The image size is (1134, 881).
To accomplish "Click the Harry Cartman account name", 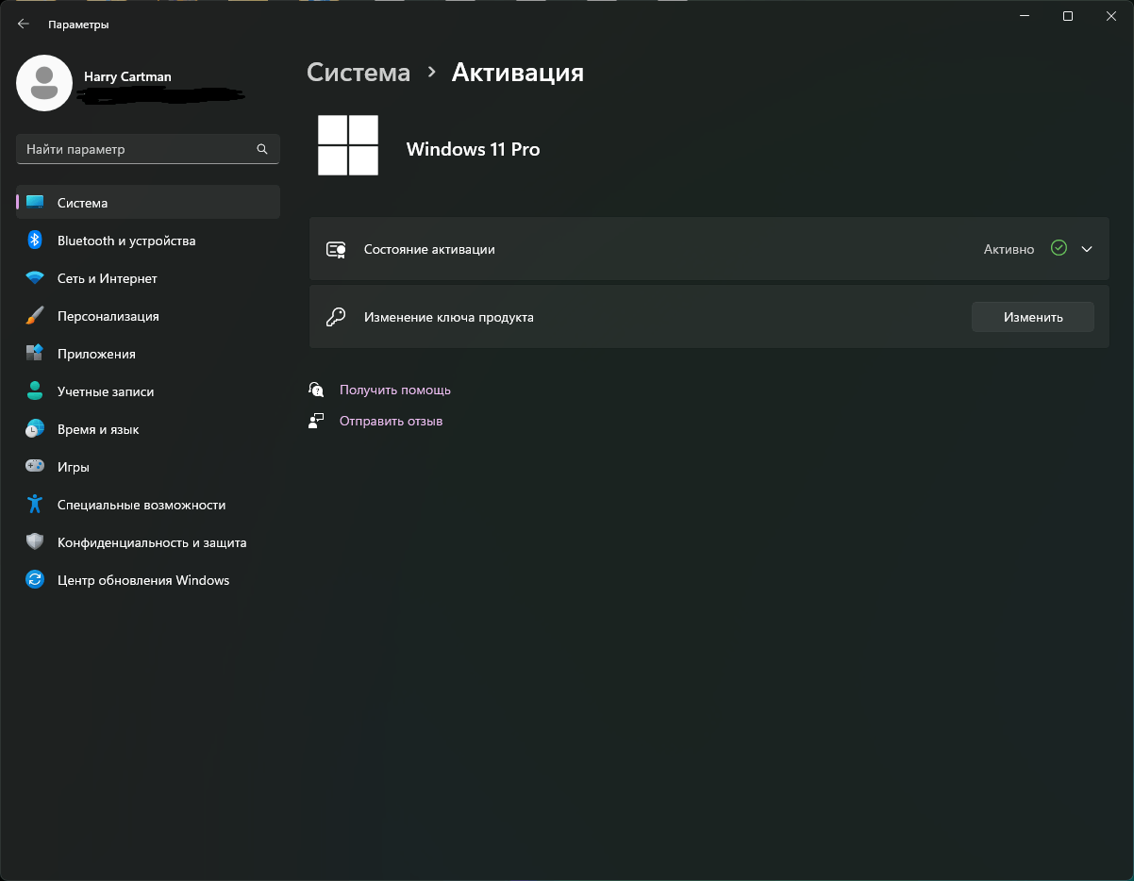I will (x=127, y=76).
